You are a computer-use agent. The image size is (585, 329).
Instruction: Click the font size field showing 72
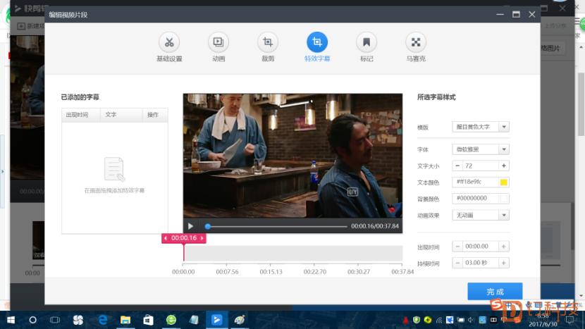tap(481, 166)
